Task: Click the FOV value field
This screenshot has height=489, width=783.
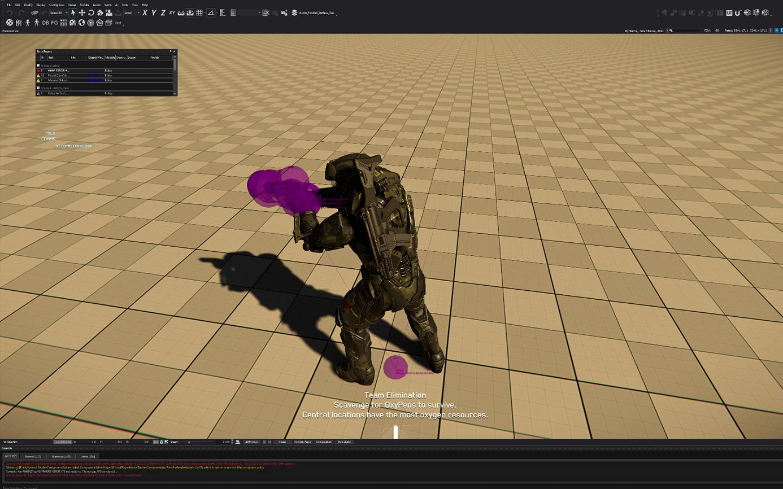Action: [x=717, y=30]
